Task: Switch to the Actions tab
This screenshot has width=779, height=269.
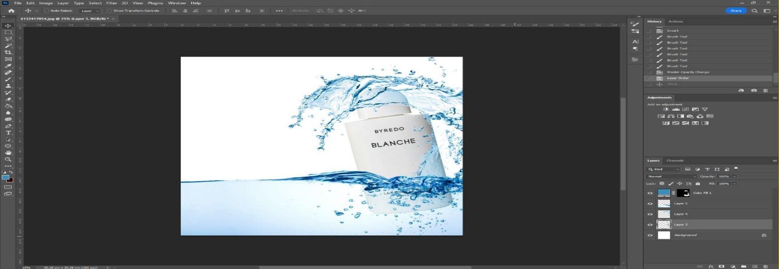Action: [x=676, y=21]
